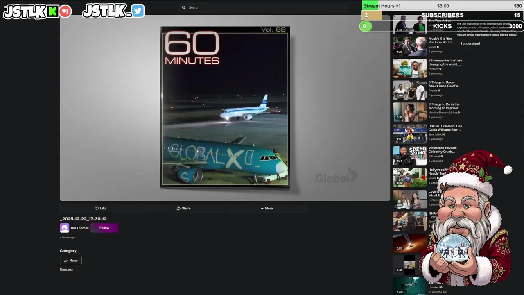
Task: Open the 3:53 black hole thumbnail
Action: click(410, 243)
